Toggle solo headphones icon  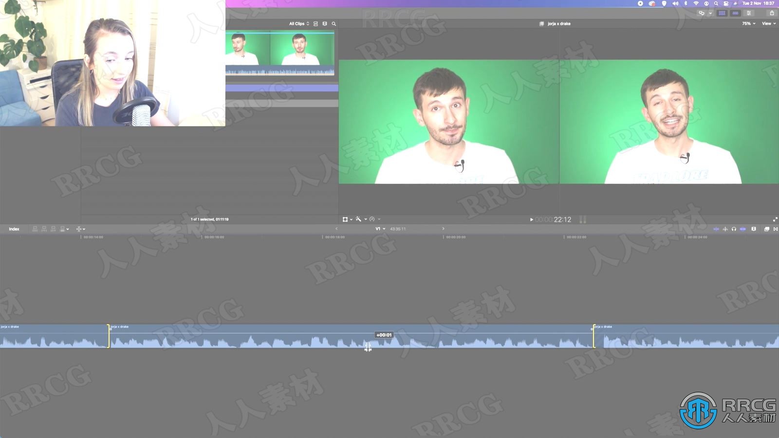pyautogui.click(x=734, y=229)
